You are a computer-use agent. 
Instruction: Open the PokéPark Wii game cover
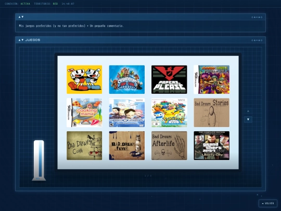tap(169, 113)
